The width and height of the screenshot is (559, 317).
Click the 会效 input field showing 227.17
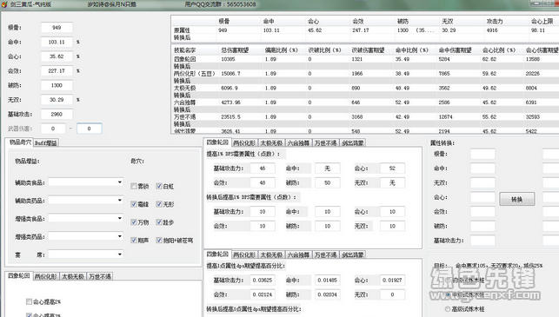57,71
